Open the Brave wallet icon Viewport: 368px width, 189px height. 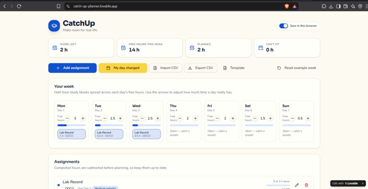[x=346, y=6]
